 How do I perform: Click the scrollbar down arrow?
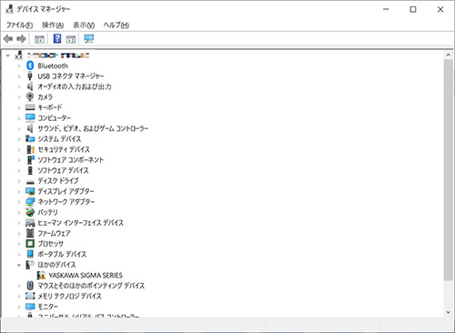tap(449, 312)
